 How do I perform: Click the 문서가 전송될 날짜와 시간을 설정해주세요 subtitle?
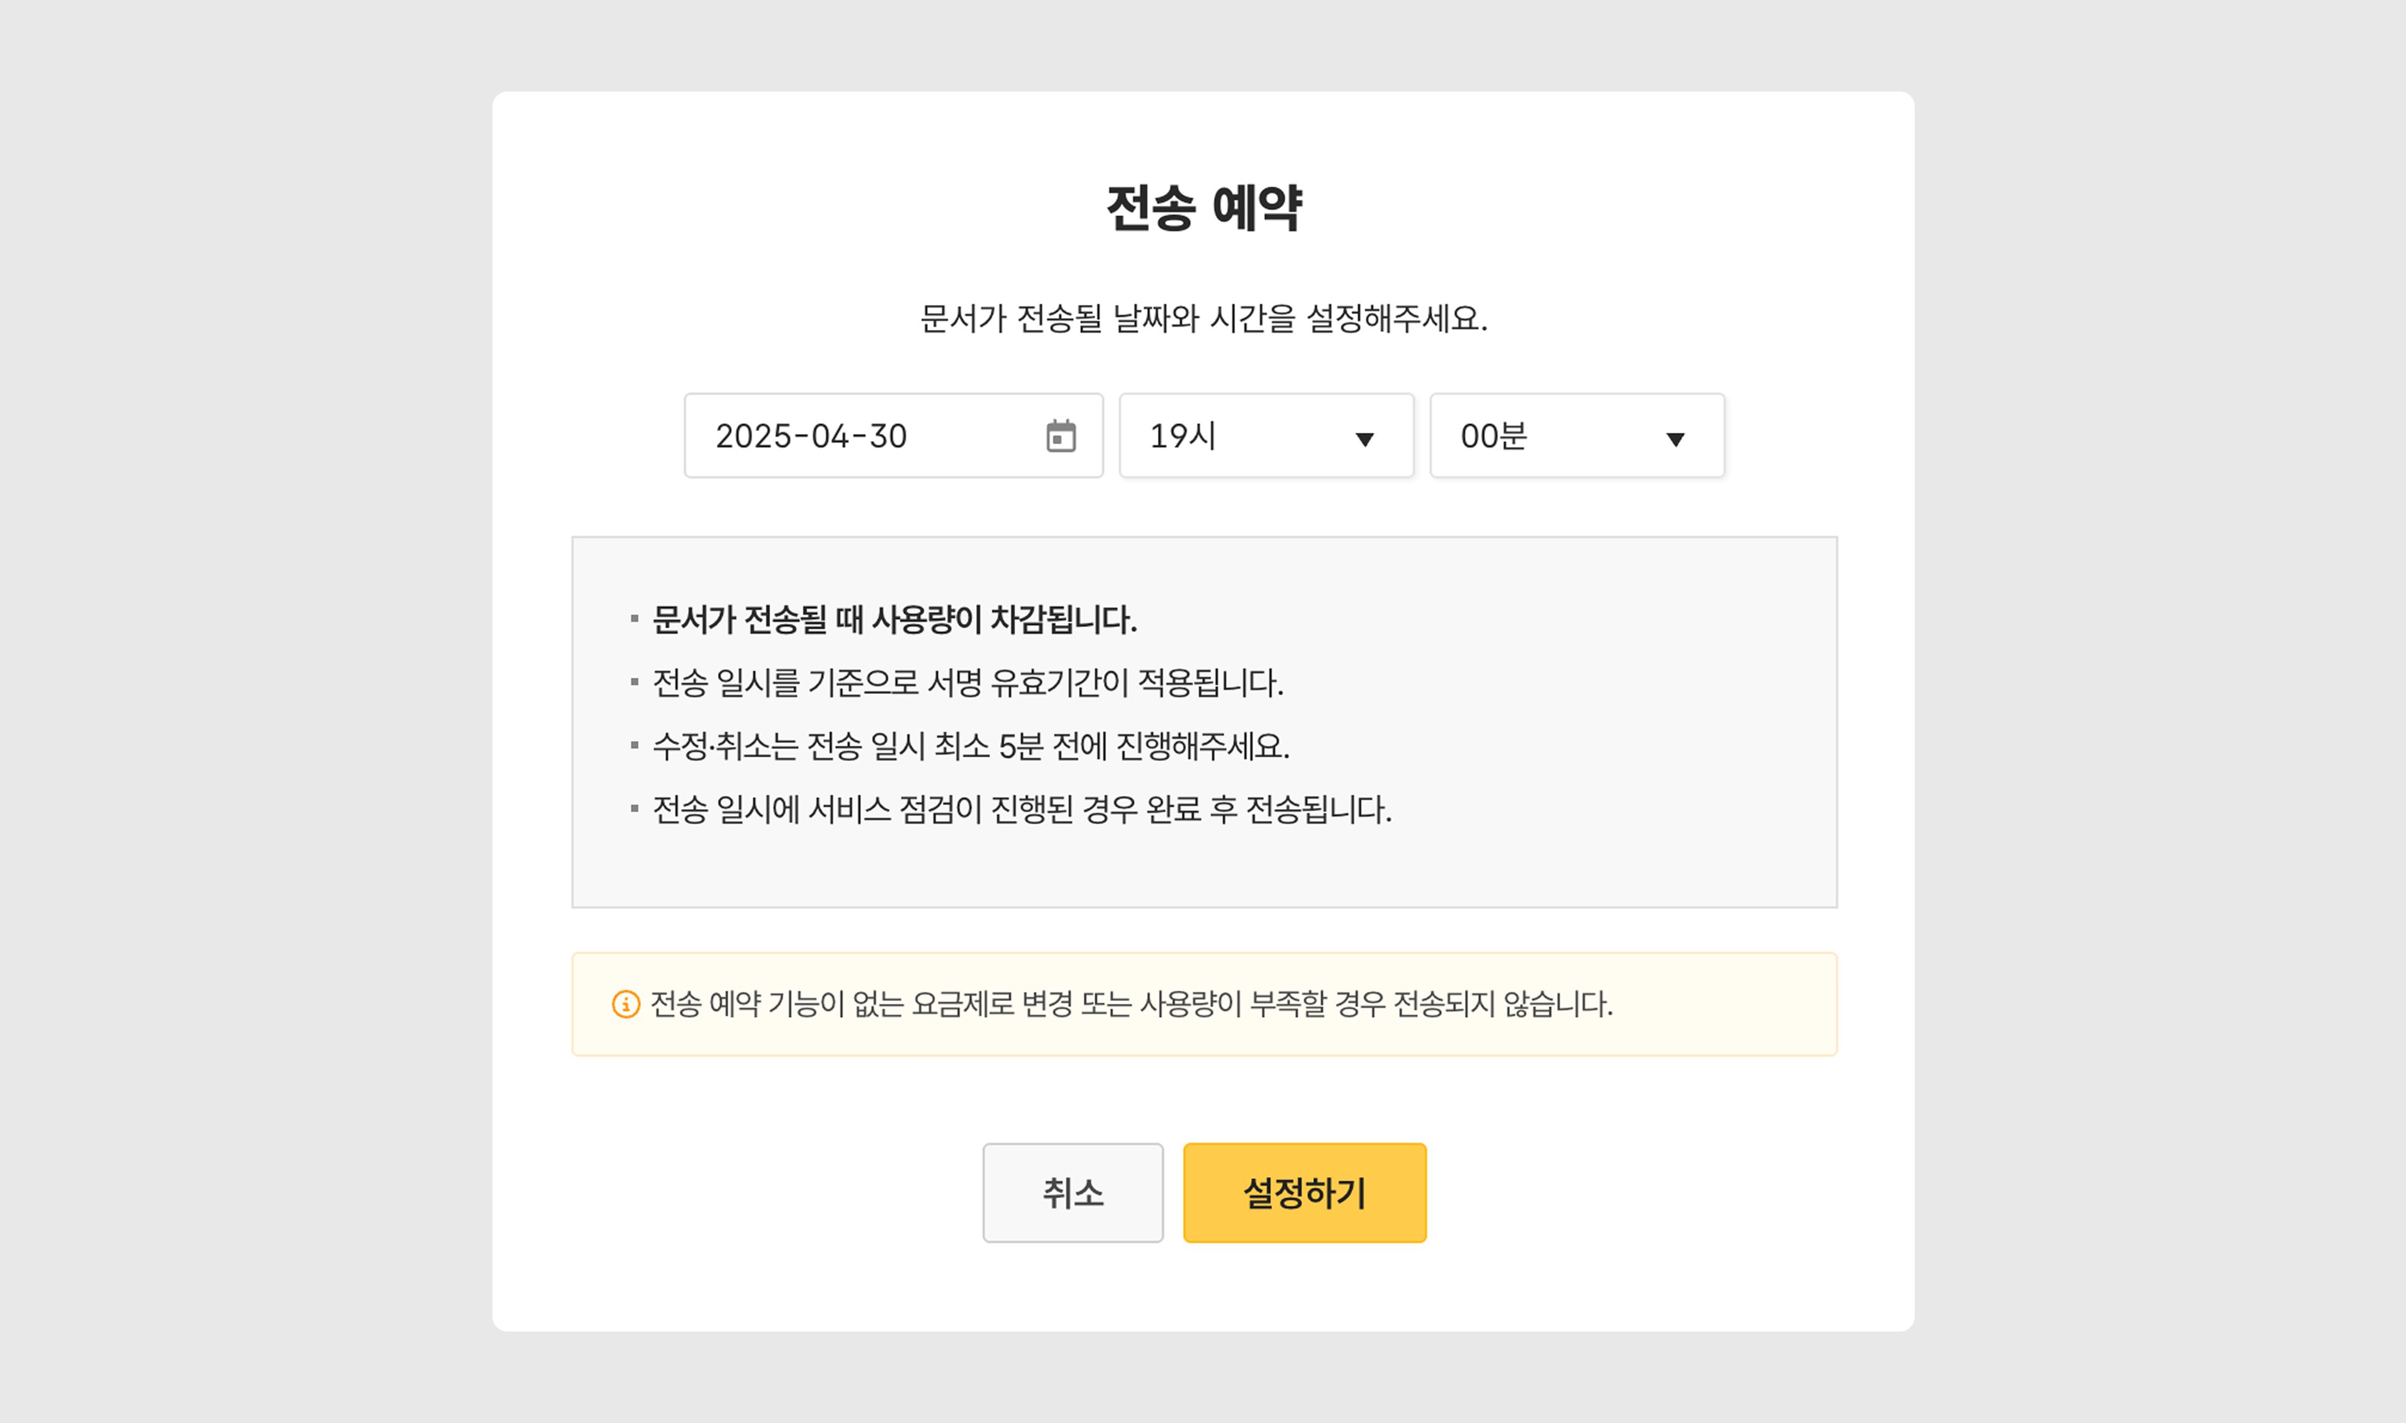pyautogui.click(x=1204, y=318)
